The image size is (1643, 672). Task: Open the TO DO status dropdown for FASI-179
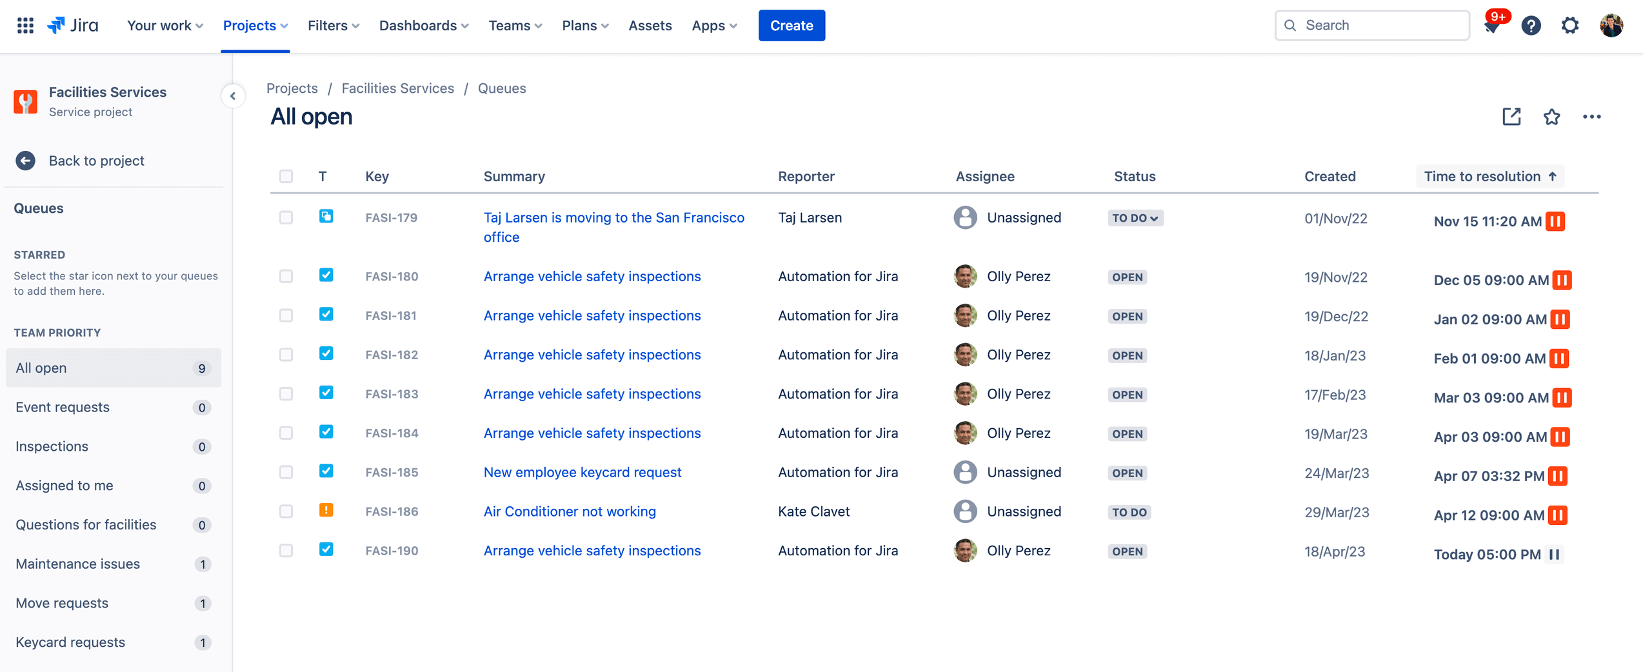tap(1135, 218)
